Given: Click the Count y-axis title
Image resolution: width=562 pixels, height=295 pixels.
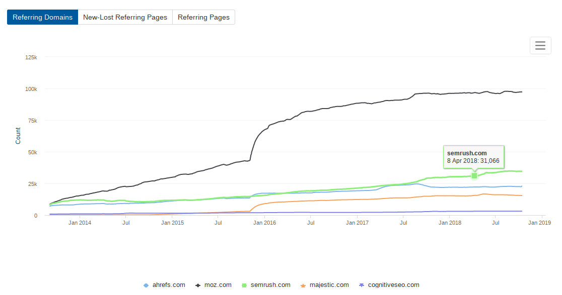Looking at the screenshot, I should tap(18, 136).
